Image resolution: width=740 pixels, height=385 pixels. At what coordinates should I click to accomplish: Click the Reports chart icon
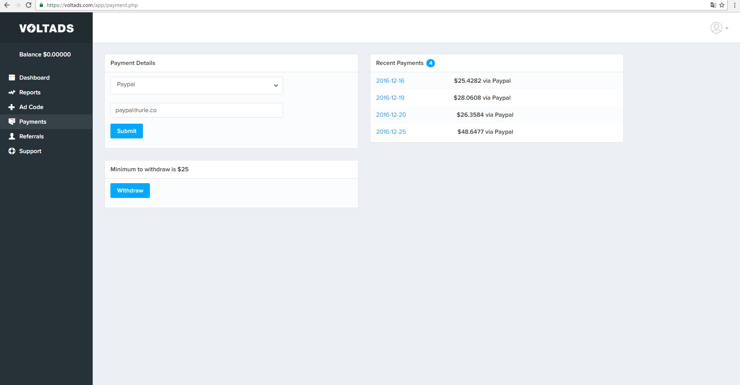click(12, 92)
